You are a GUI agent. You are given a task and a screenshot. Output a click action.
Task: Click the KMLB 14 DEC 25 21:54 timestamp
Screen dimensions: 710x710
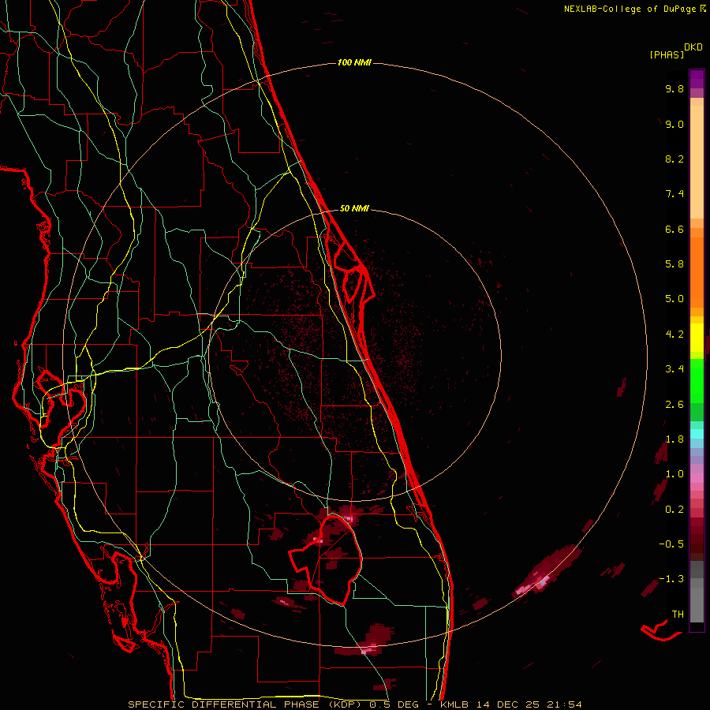pyautogui.click(x=510, y=704)
